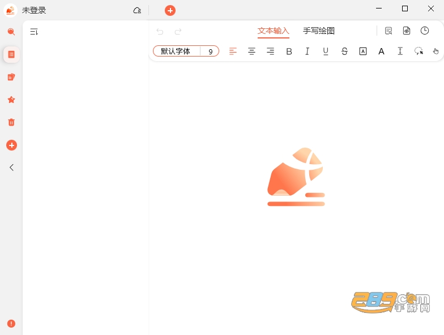Click the sidebar plus add button
Screen dimensions: 444x335
coord(11,145)
